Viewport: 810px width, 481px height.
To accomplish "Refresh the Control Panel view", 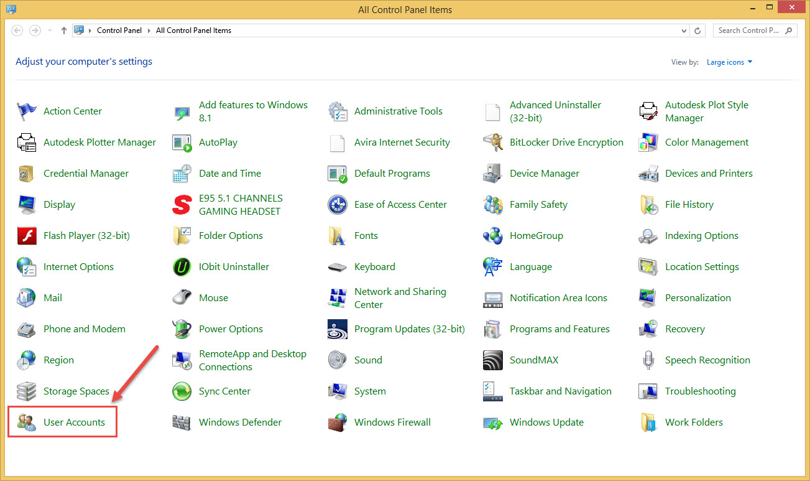I will [698, 30].
